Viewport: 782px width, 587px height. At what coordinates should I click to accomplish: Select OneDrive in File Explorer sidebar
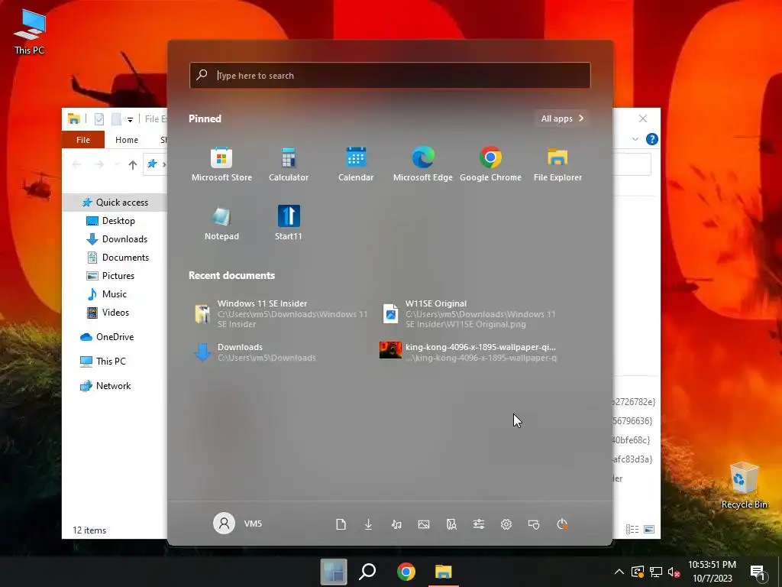click(x=115, y=337)
